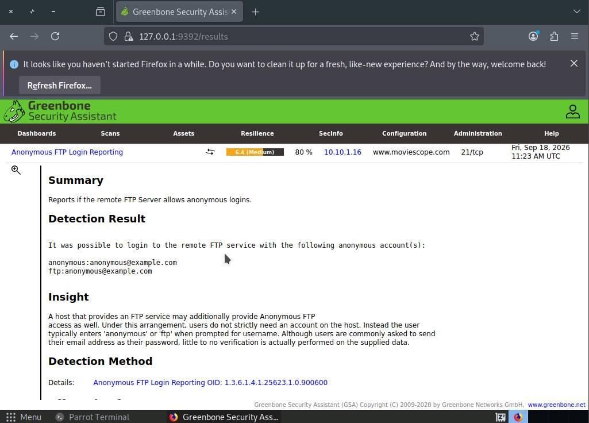
Task: Click anonymous:anonymous@example.com account text
Action: pyautogui.click(x=112, y=262)
